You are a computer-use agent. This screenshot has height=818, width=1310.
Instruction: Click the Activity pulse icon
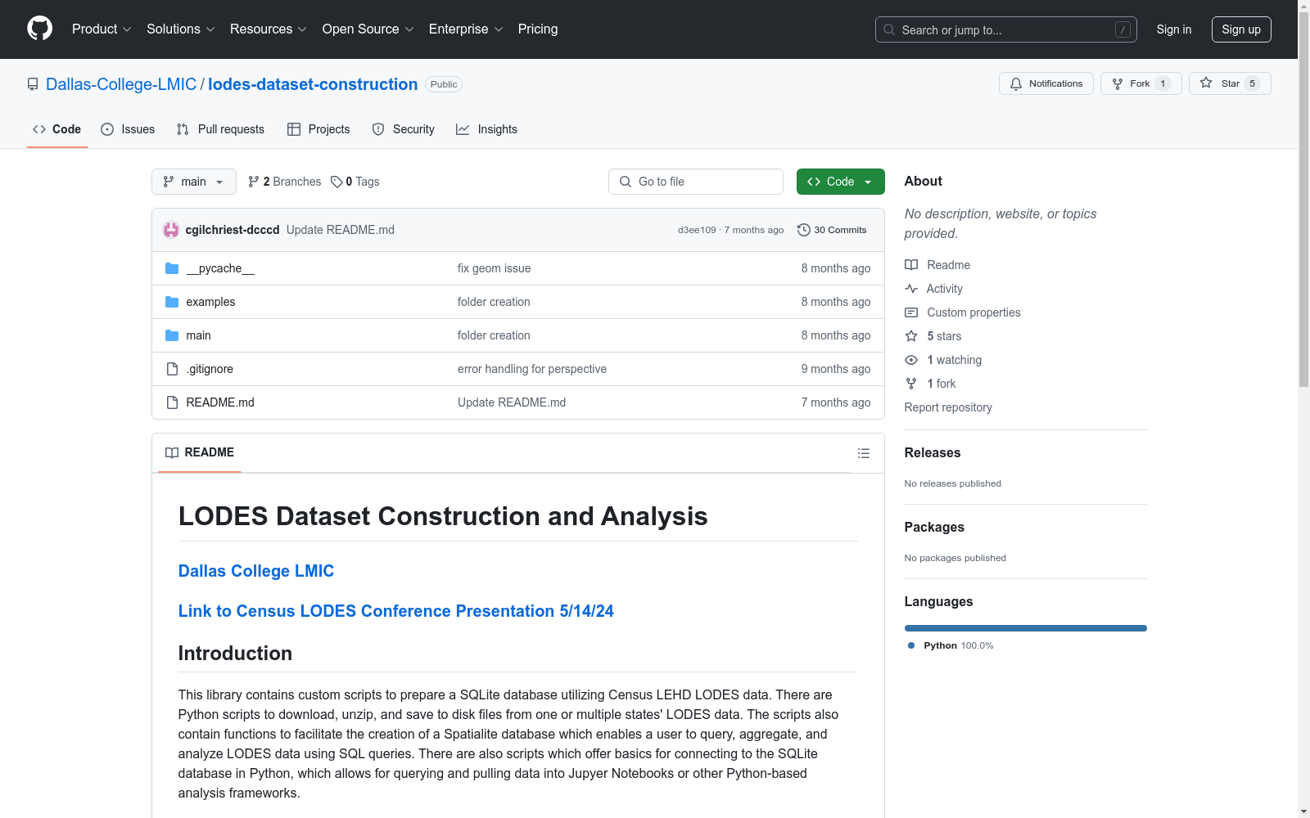(911, 289)
